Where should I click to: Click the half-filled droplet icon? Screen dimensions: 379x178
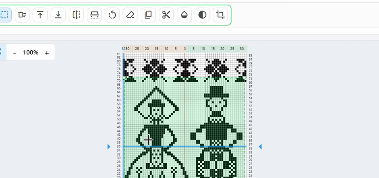point(184,15)
